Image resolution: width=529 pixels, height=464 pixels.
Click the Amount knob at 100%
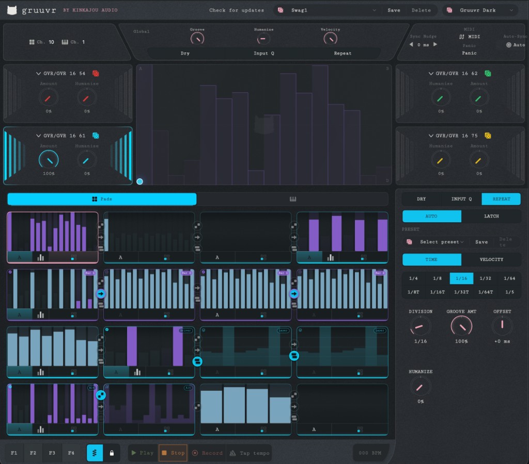[x=49, y=160]
